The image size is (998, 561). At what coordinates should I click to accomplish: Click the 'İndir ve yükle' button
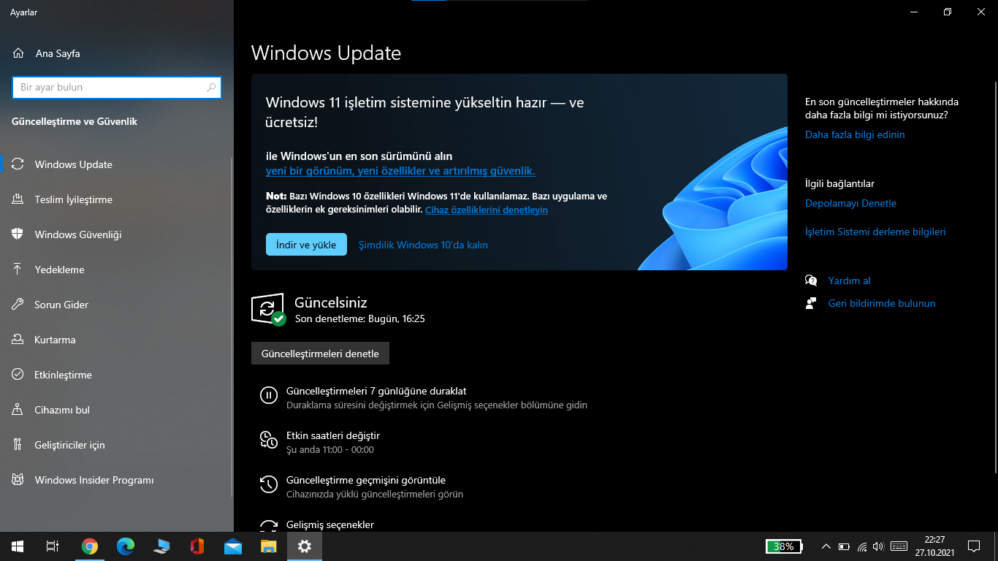click(x=306, y=245)
